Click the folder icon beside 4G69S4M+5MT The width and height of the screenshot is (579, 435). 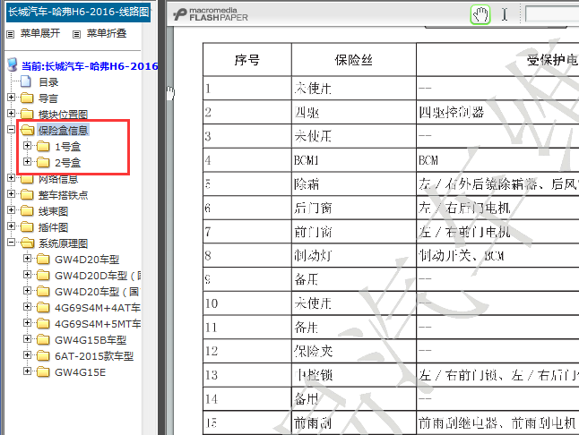coord(43,324)
